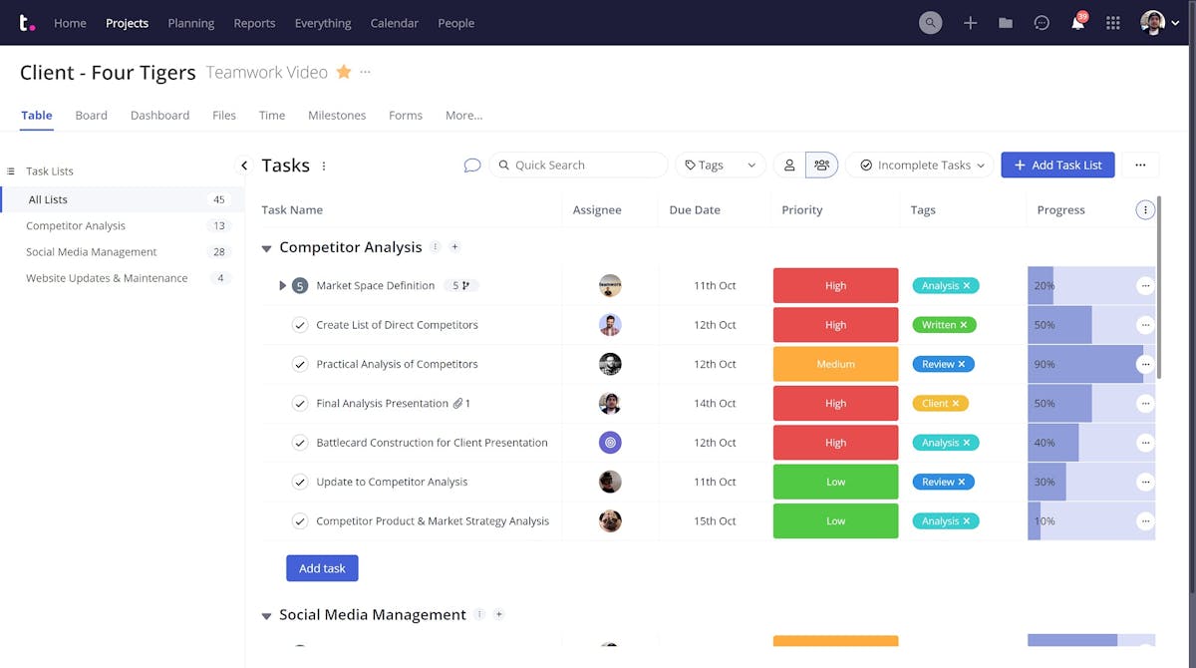
Task: Open column settings icon beside Progress
Action: [1145, 209]
